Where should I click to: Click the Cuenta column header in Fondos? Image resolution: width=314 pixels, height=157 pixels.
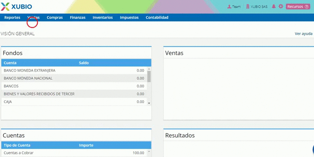(x=10, y=63)
